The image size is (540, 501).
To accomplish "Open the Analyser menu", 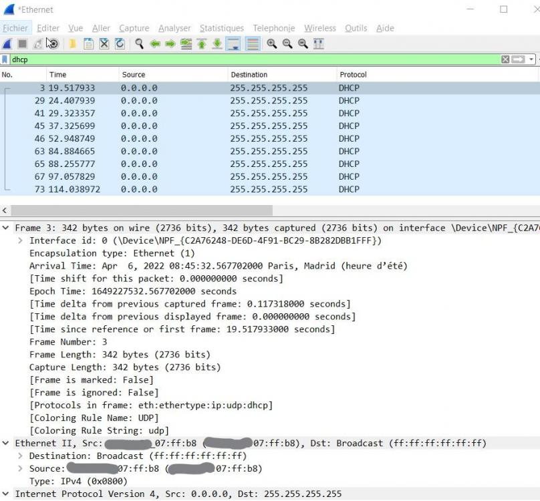I will pyautogui.click(x=174, y=28).
